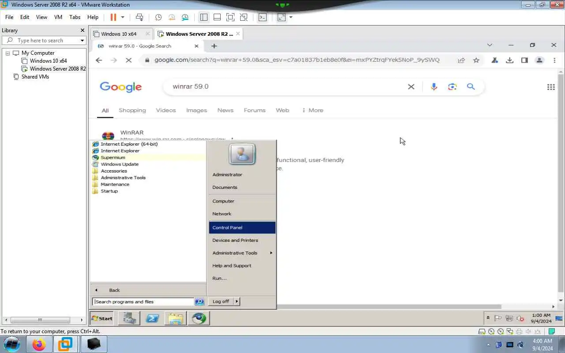Open the VMware Edit menu

[25, 17]
